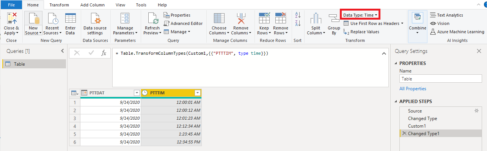Close the Query Settings pane

(479, 51)
